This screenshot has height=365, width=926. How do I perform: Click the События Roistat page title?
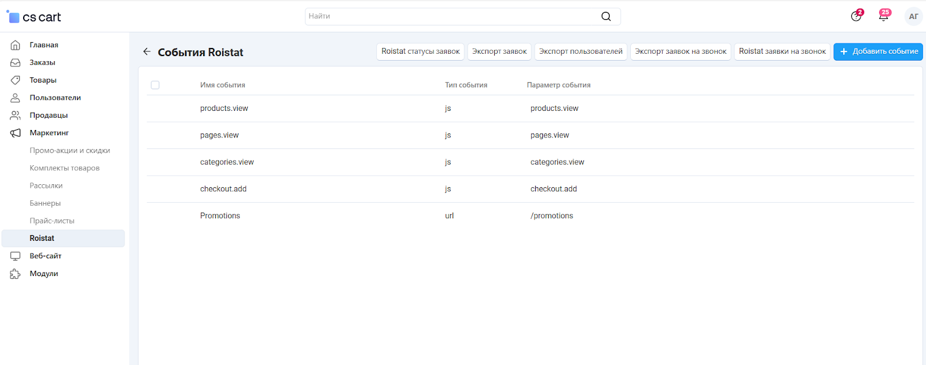(201, 53)
